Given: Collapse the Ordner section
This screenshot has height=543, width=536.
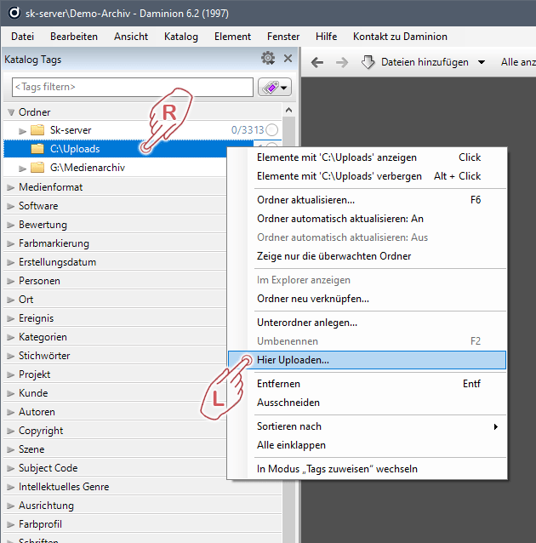Looking at the screenshot, I should pyautogui.click(x=10, y=112).
